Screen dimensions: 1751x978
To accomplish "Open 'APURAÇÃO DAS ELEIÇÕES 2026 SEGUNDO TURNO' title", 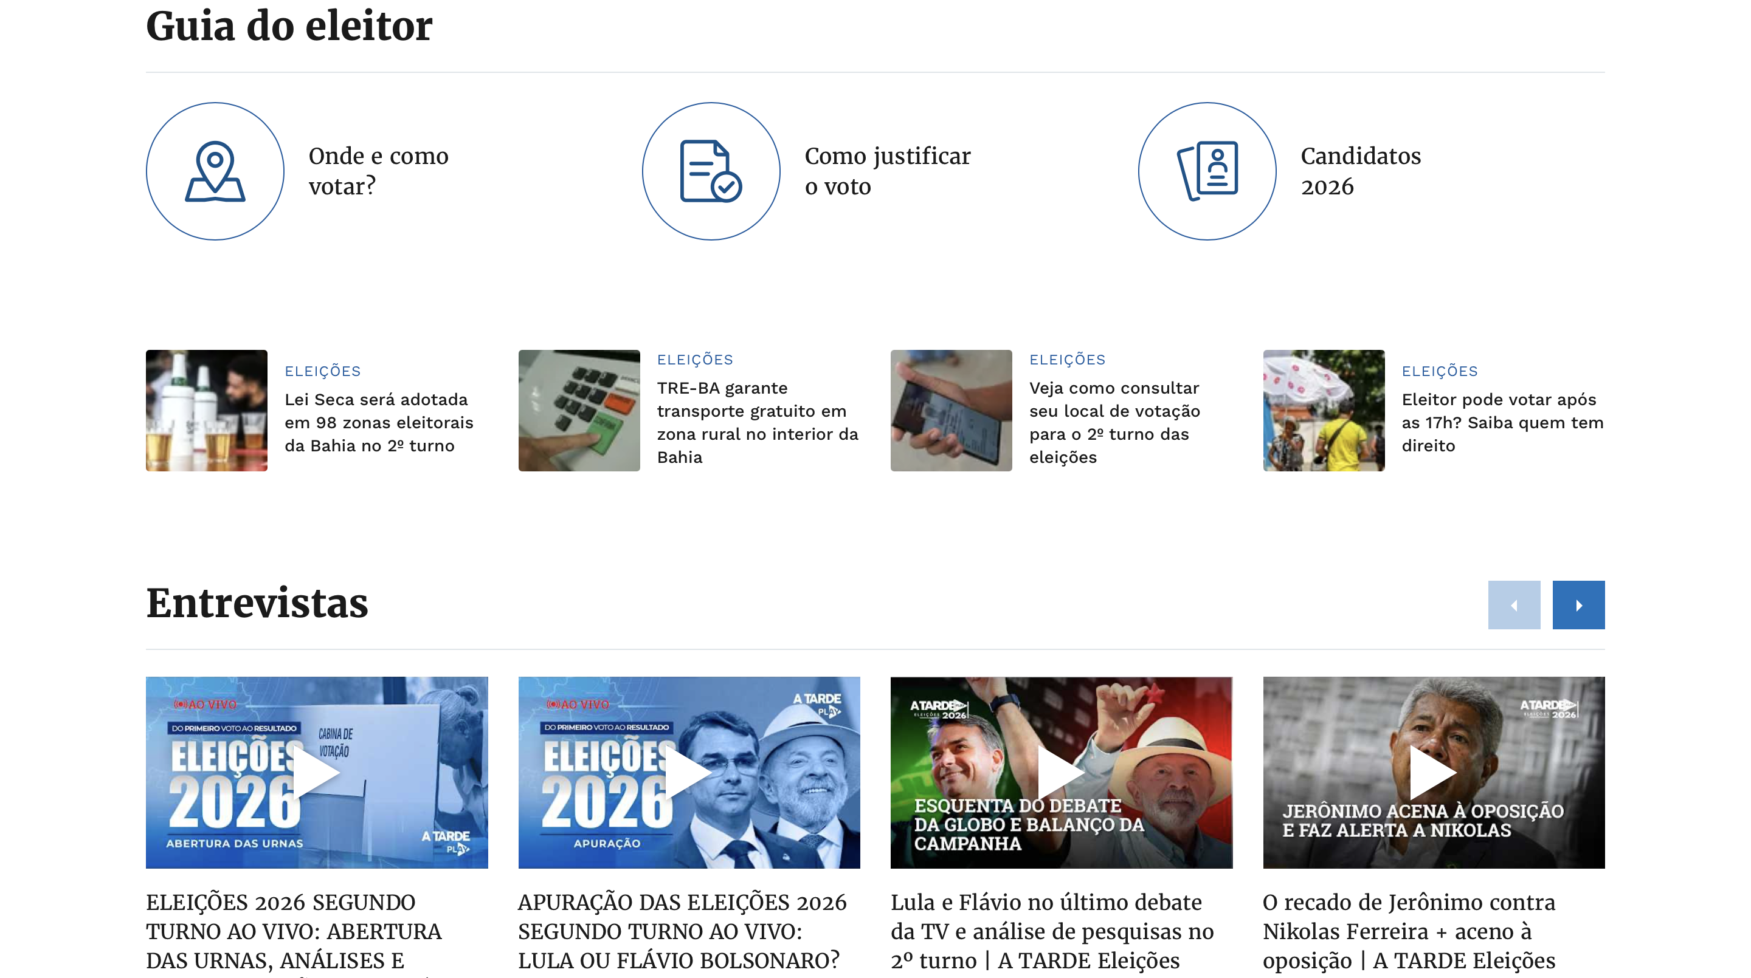I will coord(682,932).
